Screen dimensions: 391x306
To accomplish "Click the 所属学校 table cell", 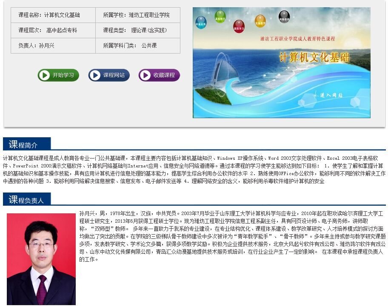I will tap(137, 15).
